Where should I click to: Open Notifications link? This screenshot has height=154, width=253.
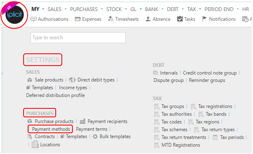click(222, 19)
